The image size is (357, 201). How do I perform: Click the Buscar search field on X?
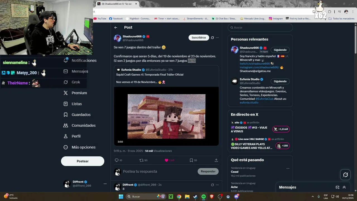click(x=260, y=28)
